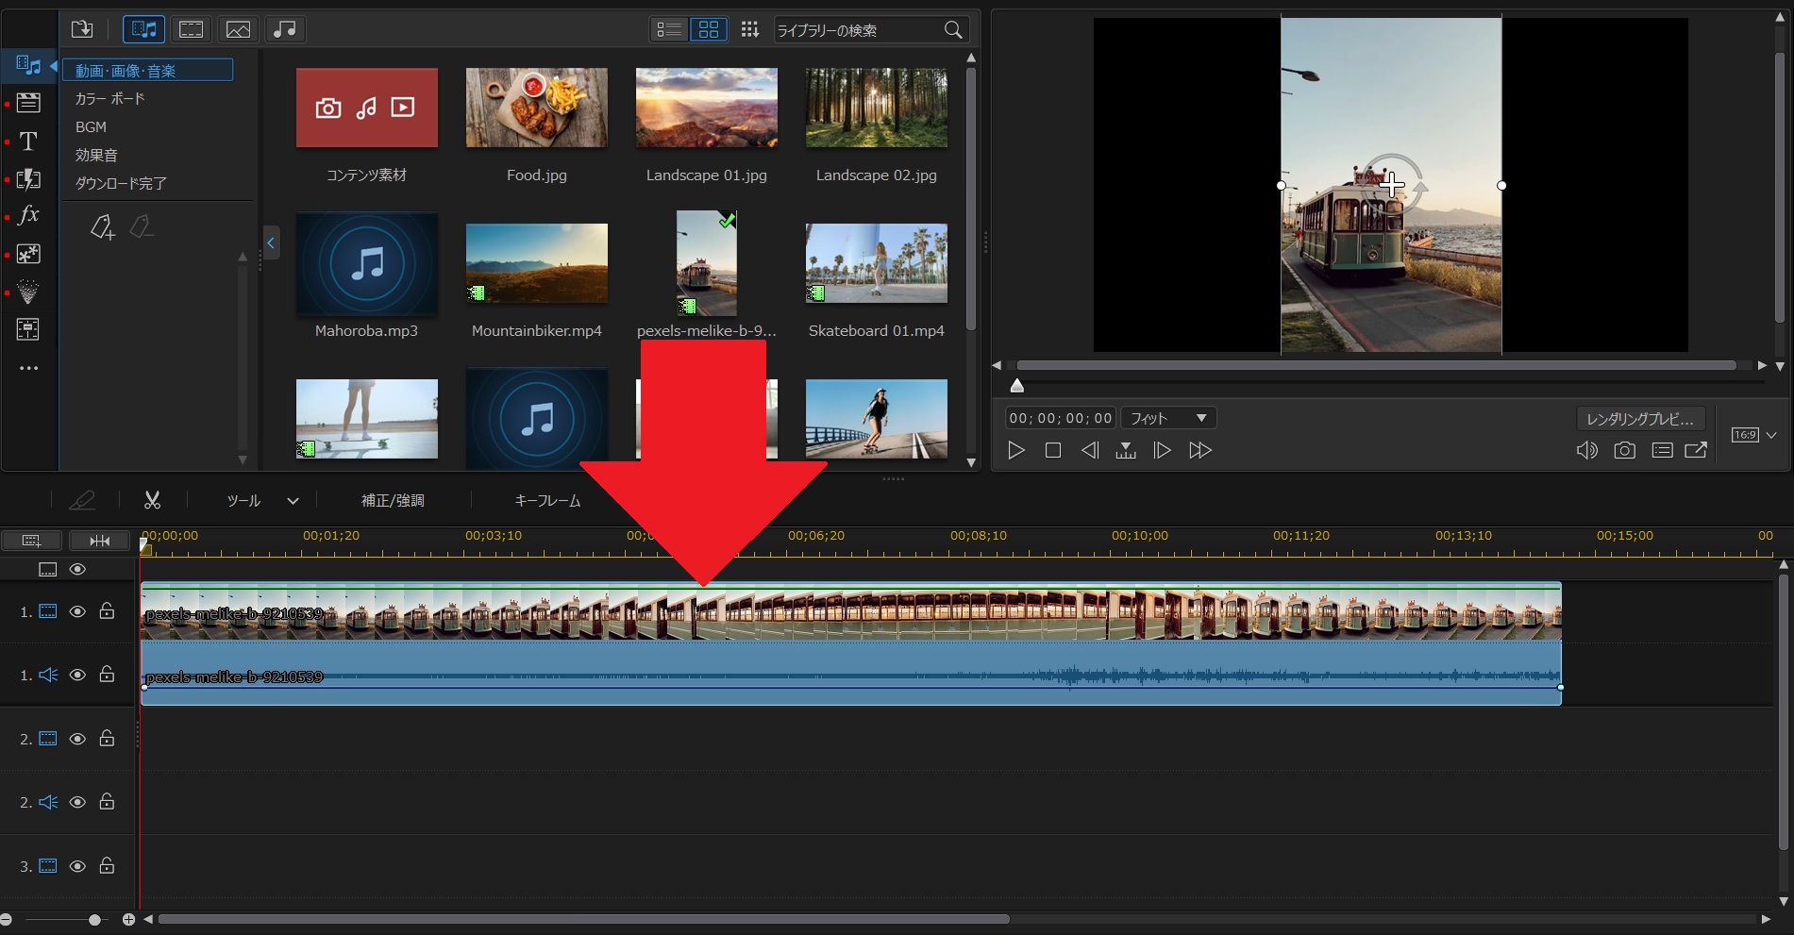Click the キーフレーム button

[547, 501]
